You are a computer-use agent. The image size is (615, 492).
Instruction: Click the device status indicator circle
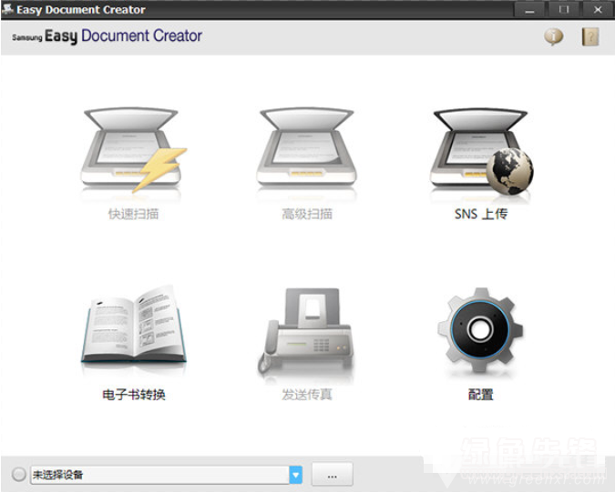(18, 475)
